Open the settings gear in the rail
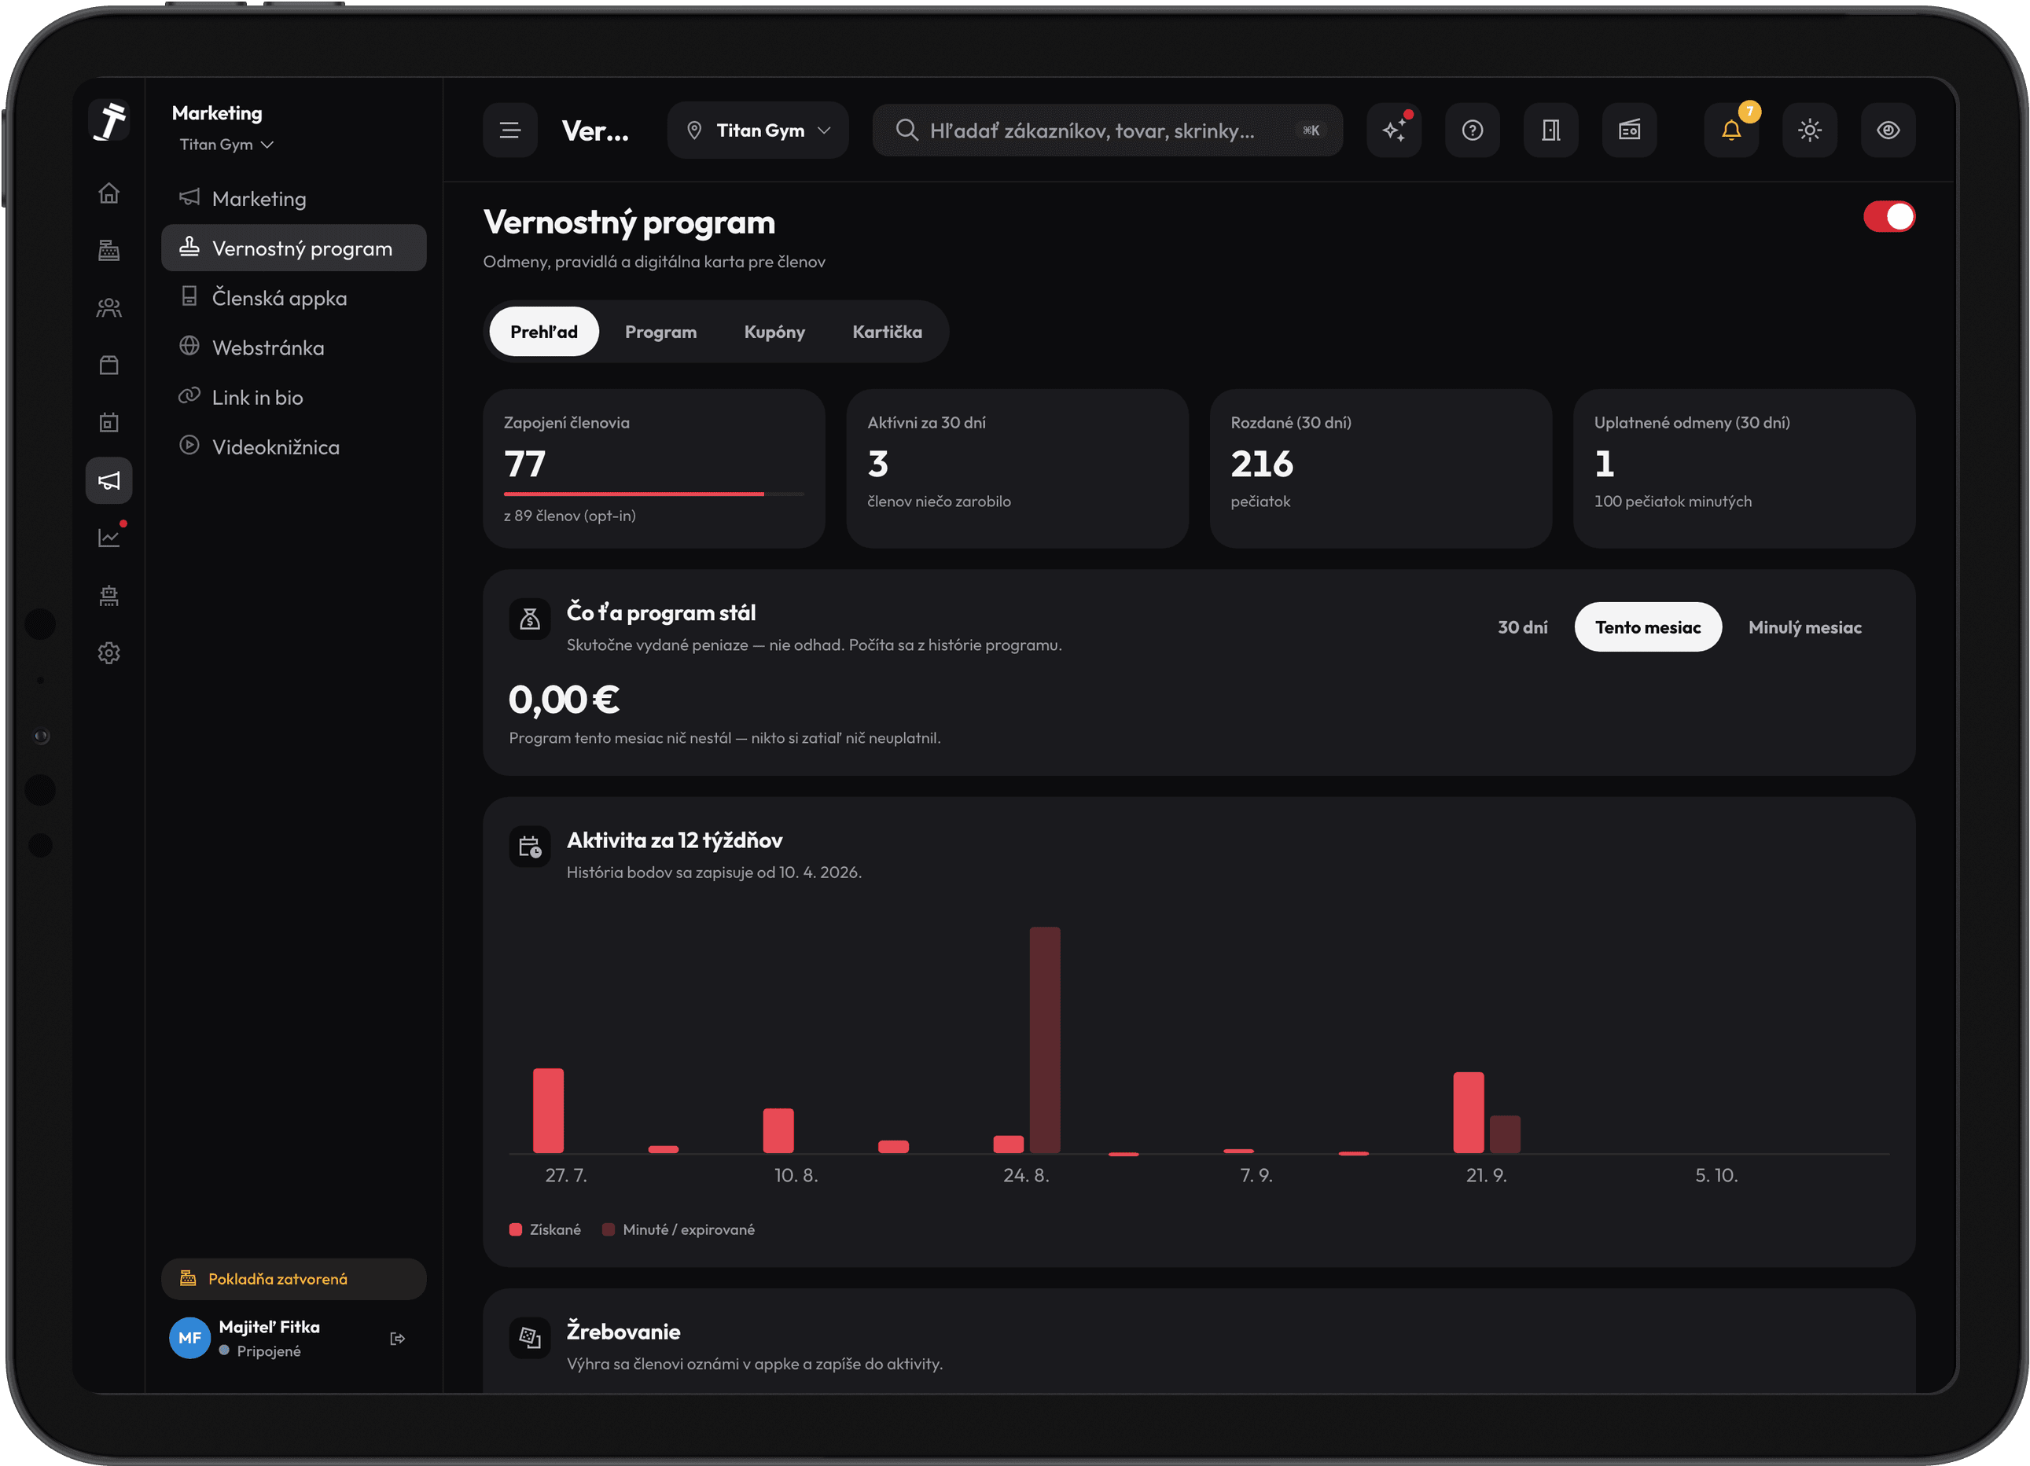 pos(108,653)
